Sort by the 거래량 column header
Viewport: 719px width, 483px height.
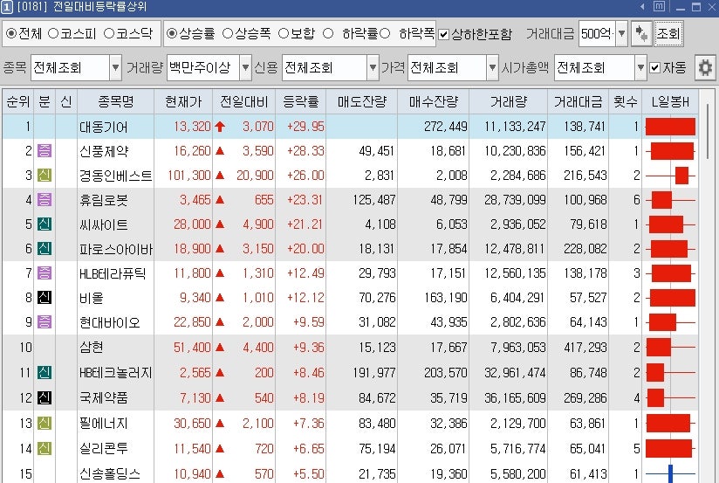[509, 101]
